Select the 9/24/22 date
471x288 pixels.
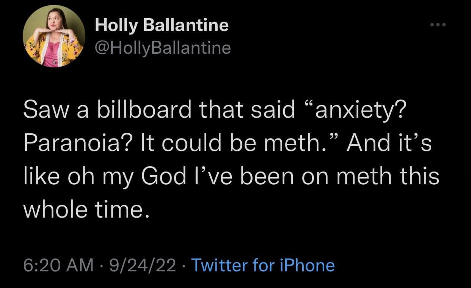coord(142,265)
